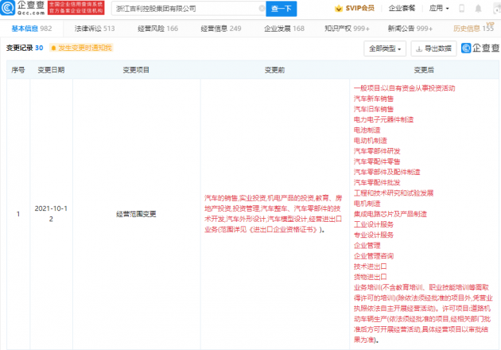Click 工业设计服务 line
501x350 pixels.
[x=374, y=224]
